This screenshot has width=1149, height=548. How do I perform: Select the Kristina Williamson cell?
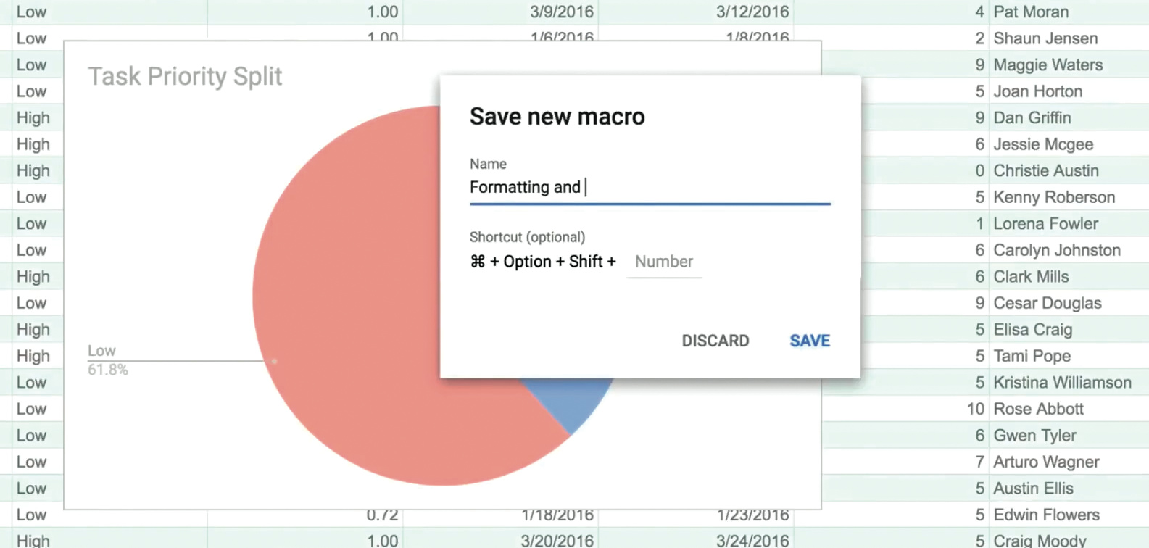click(x=1062, y=382)
